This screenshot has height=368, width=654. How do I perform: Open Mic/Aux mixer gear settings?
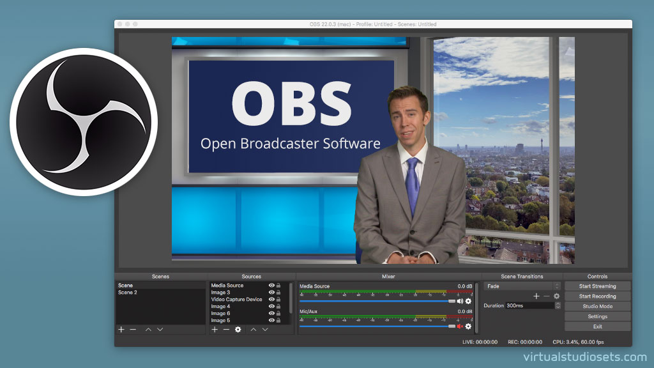(x=468, y=326)
